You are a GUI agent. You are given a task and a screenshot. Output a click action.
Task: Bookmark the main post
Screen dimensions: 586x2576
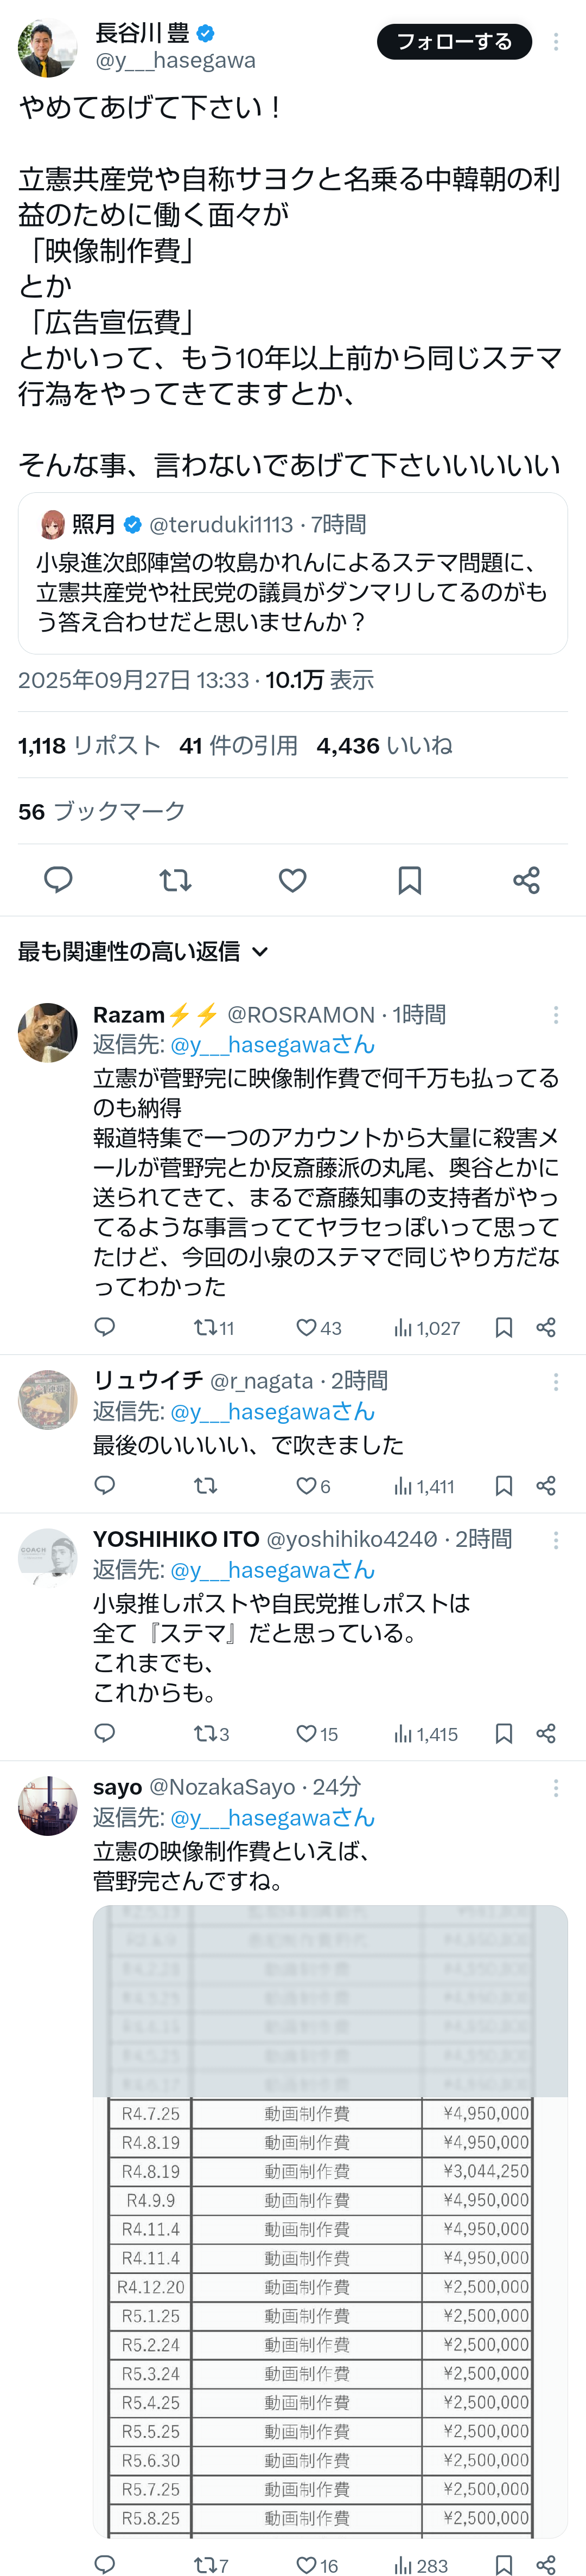409,880
